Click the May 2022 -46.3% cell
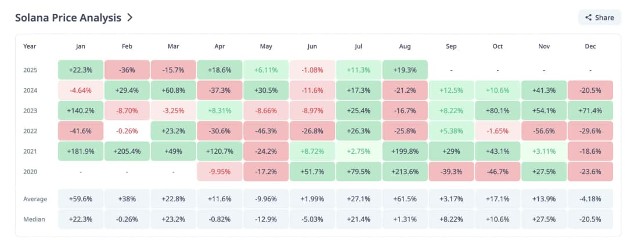The height and width of the screenshot is (250, 627). [266, 131]
